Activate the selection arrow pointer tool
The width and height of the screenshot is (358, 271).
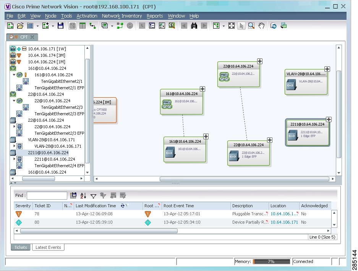point(241,26)
